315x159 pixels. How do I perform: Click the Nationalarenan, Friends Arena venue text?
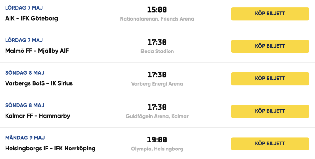[x=157, y=19]
